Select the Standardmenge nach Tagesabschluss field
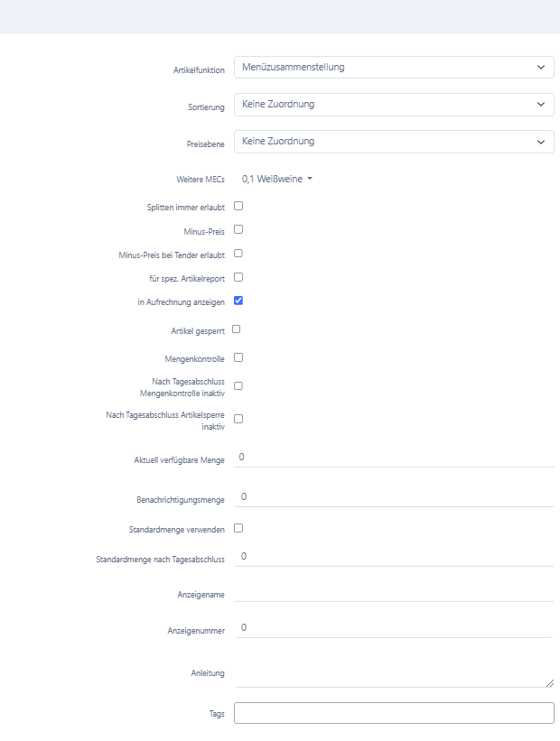560x741 pixels. tap(394, 557)
